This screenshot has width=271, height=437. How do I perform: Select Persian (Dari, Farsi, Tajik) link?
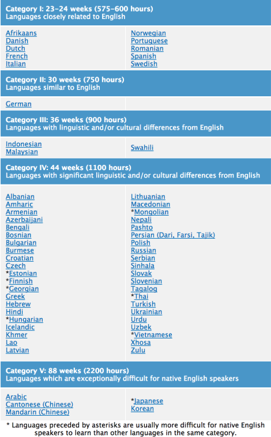[173, 235]
